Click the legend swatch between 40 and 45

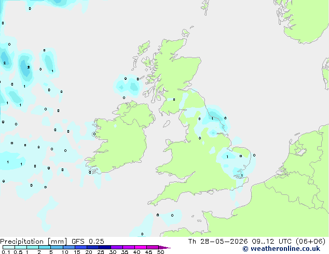coord(141,247)
